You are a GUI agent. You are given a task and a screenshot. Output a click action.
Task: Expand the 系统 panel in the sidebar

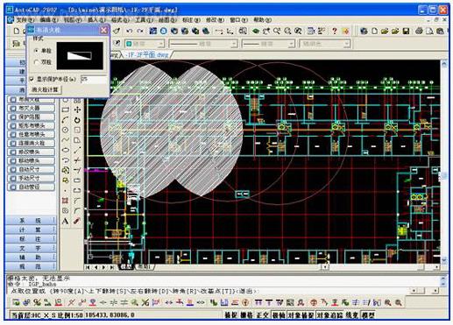pyautogui.click(x=31, y=221)
